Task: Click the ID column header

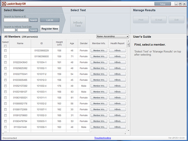Action: (41, 44)
